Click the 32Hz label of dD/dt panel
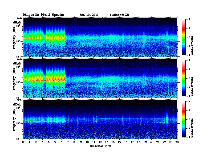Viewport: 211px width, 163px height. (19, 59)
